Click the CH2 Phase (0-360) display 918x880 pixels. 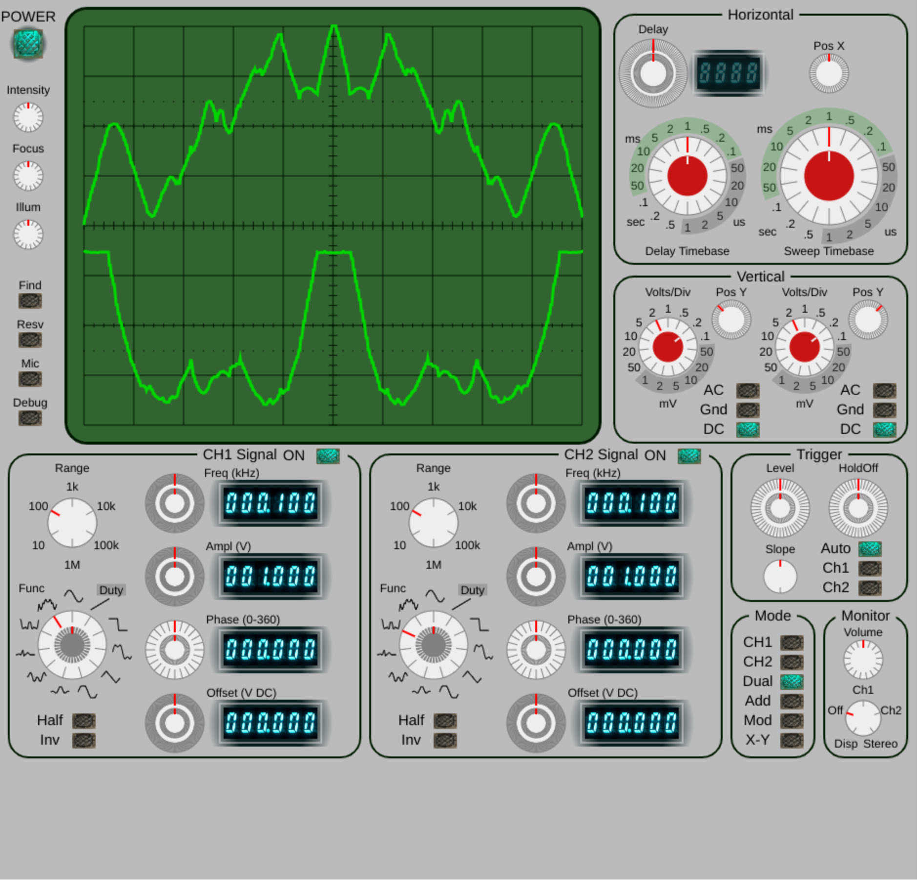(632, 650)
